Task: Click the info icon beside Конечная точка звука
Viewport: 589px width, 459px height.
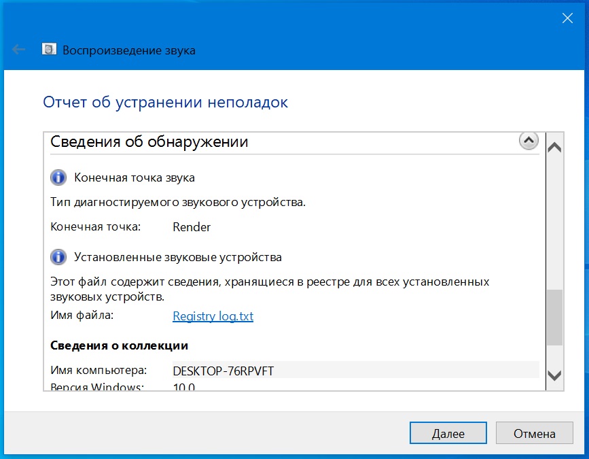Action: click(59, 178)
